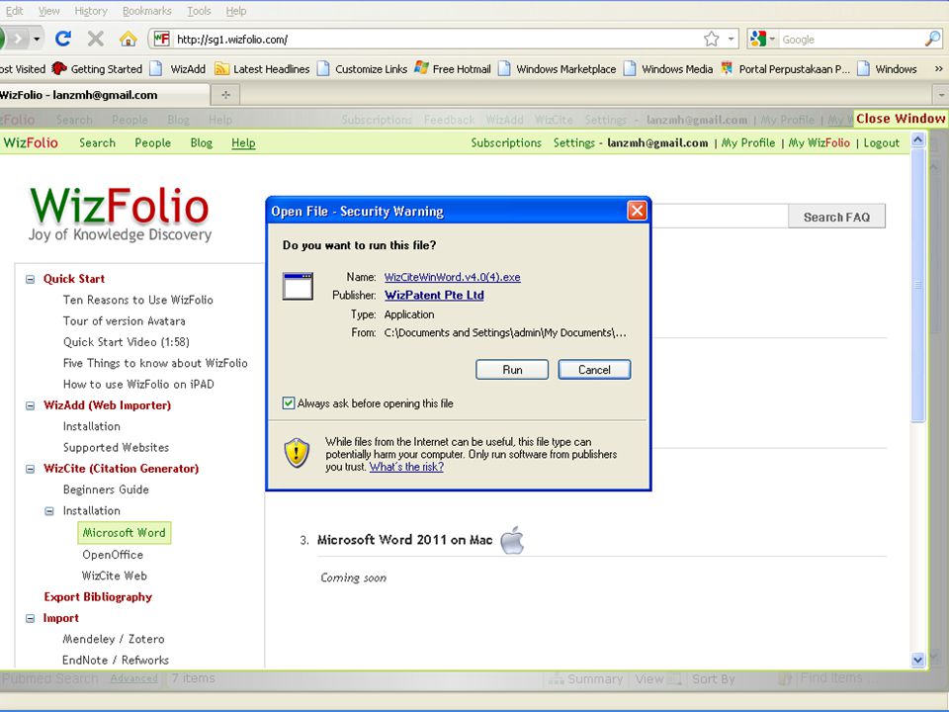Click the What's the risk? link

[406, 467]
